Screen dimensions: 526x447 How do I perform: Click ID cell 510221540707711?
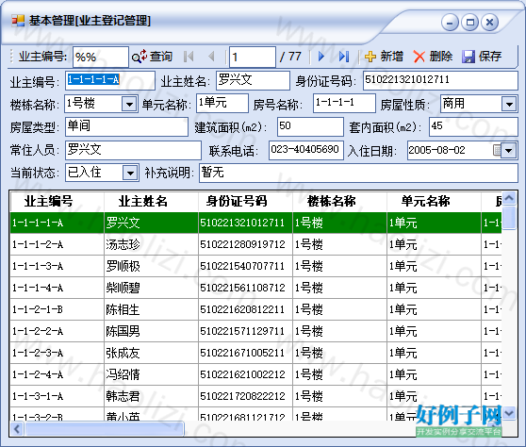point(245,266)
